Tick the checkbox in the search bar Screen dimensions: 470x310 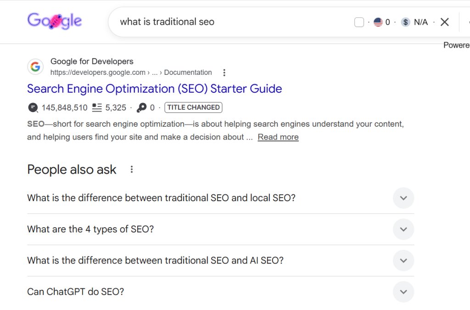click(x=359, y=22)
